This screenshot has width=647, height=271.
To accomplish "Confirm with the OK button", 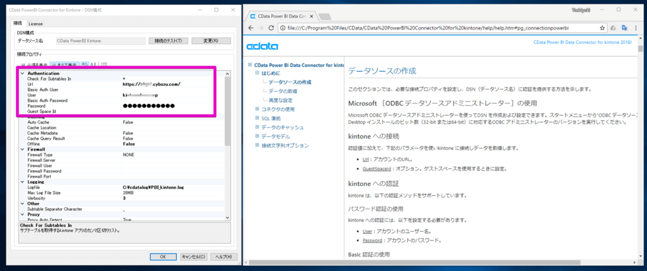I will click(x=162, y=257).
